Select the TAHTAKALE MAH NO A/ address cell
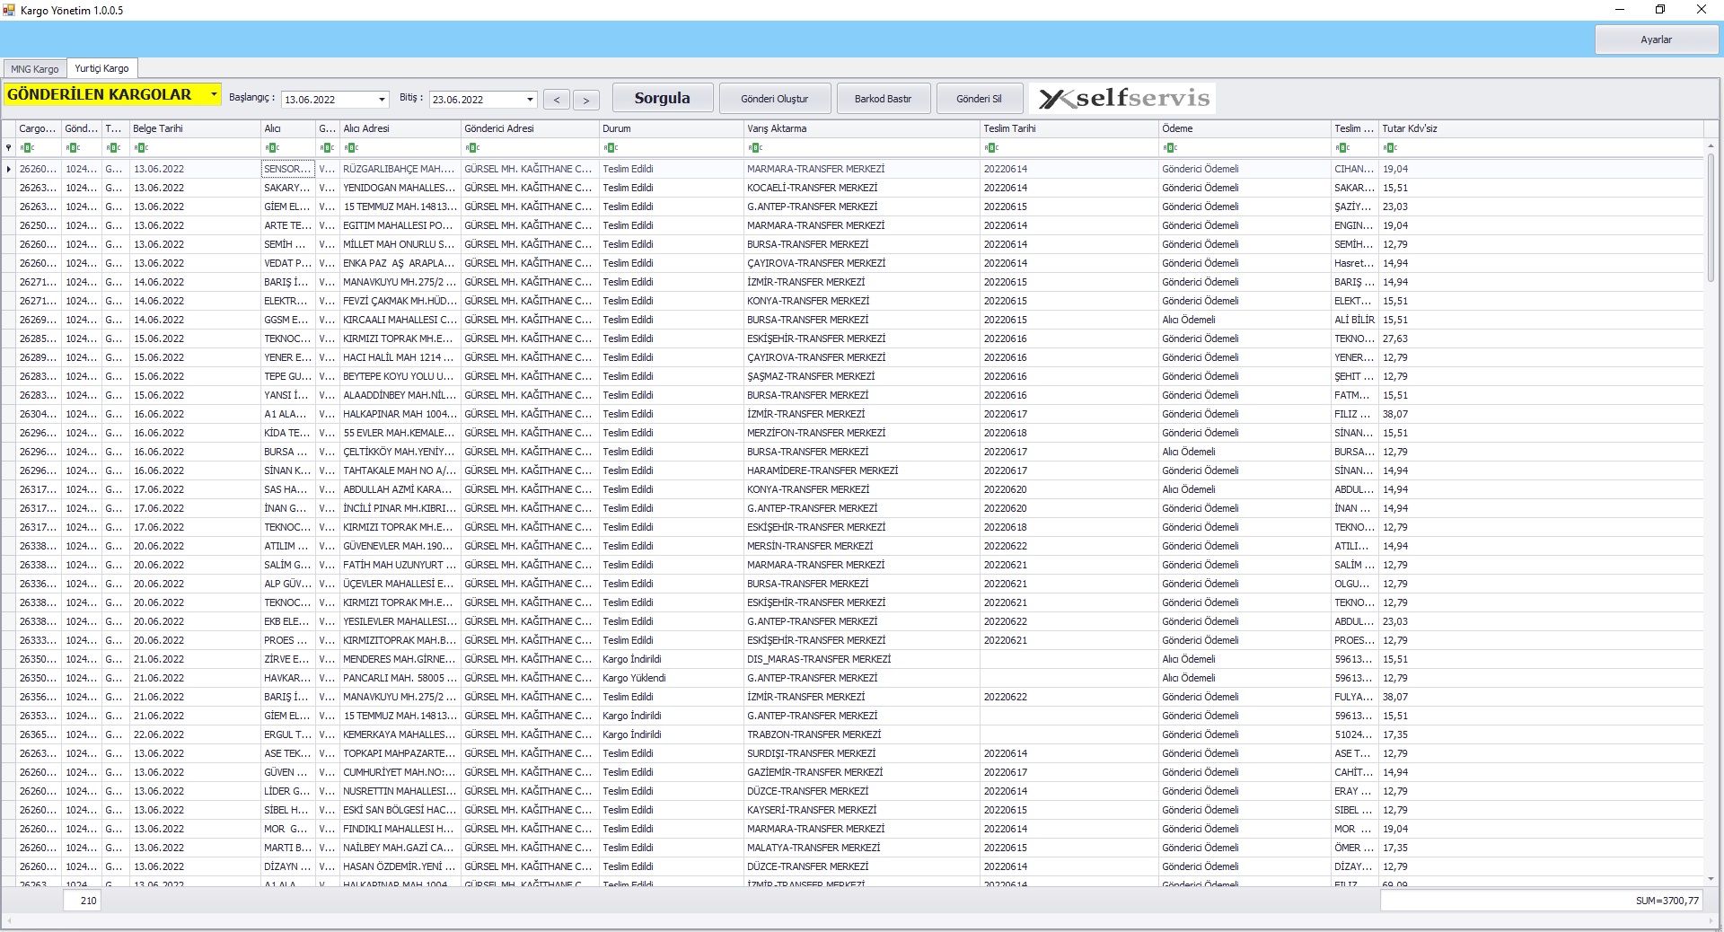 click(400, 470)
